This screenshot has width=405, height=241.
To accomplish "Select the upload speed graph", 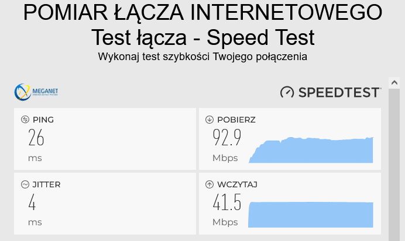I will click(311, 214).
